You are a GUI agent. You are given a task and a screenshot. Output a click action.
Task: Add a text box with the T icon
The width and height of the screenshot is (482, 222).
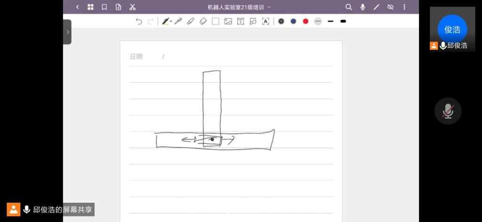pyautogui.click(x=241, y=21)
